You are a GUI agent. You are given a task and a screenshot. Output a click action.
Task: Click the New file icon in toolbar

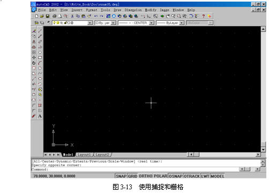tap(36, 16)
